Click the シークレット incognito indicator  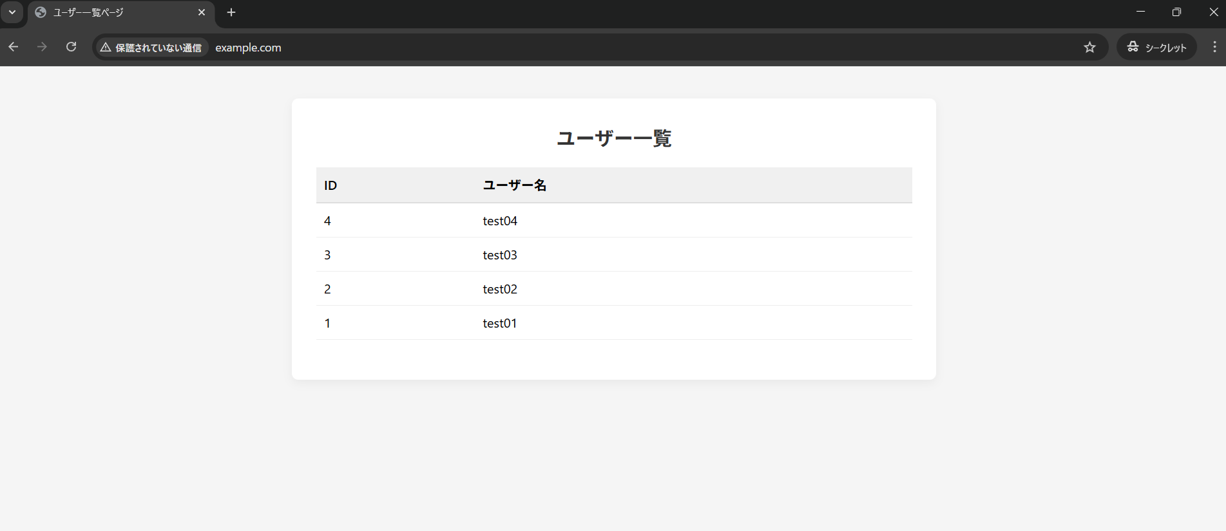(x=1157, y=47)
